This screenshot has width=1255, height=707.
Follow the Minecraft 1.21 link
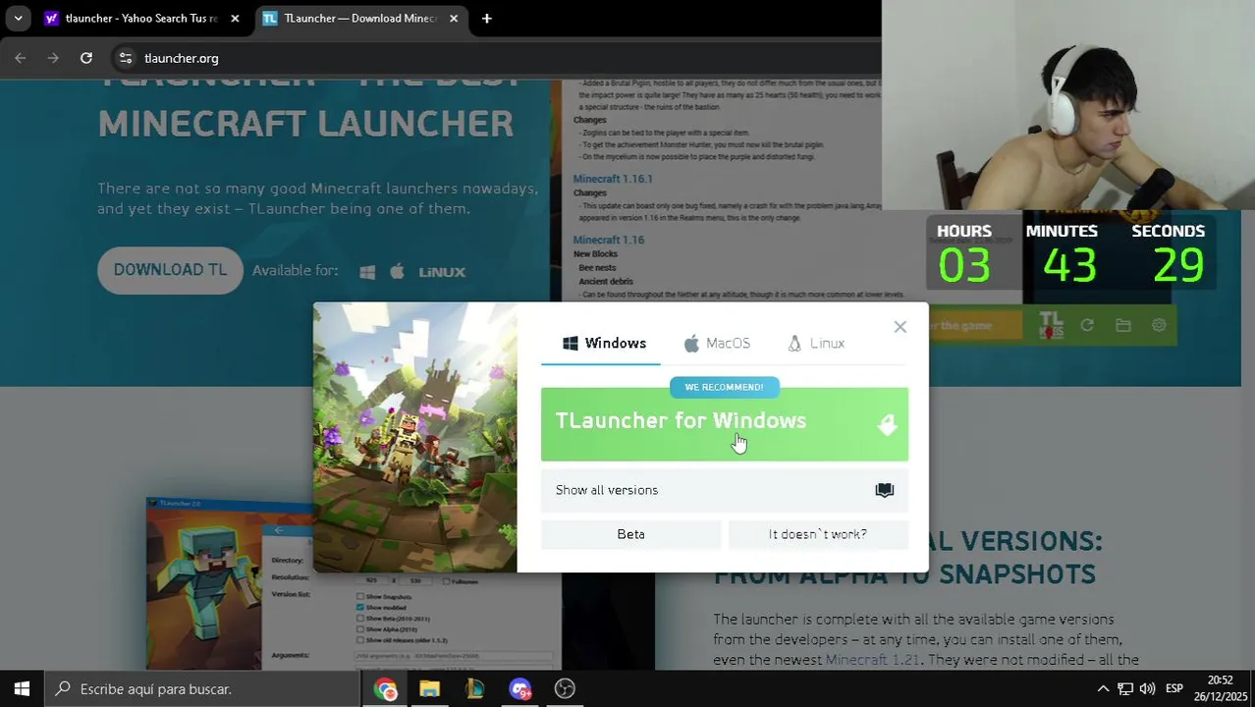pyautogui.click(x=872, y=660)
